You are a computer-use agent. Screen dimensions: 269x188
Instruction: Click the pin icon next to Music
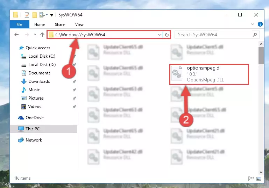(74, 90)
